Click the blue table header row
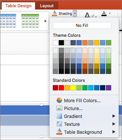122x140 pixels. [25, 110]
